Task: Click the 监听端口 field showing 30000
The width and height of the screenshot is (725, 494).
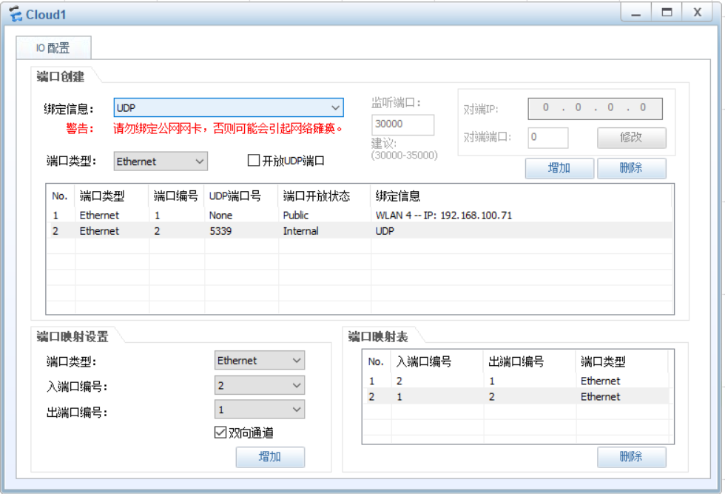Action: click(x=402, y=124)
